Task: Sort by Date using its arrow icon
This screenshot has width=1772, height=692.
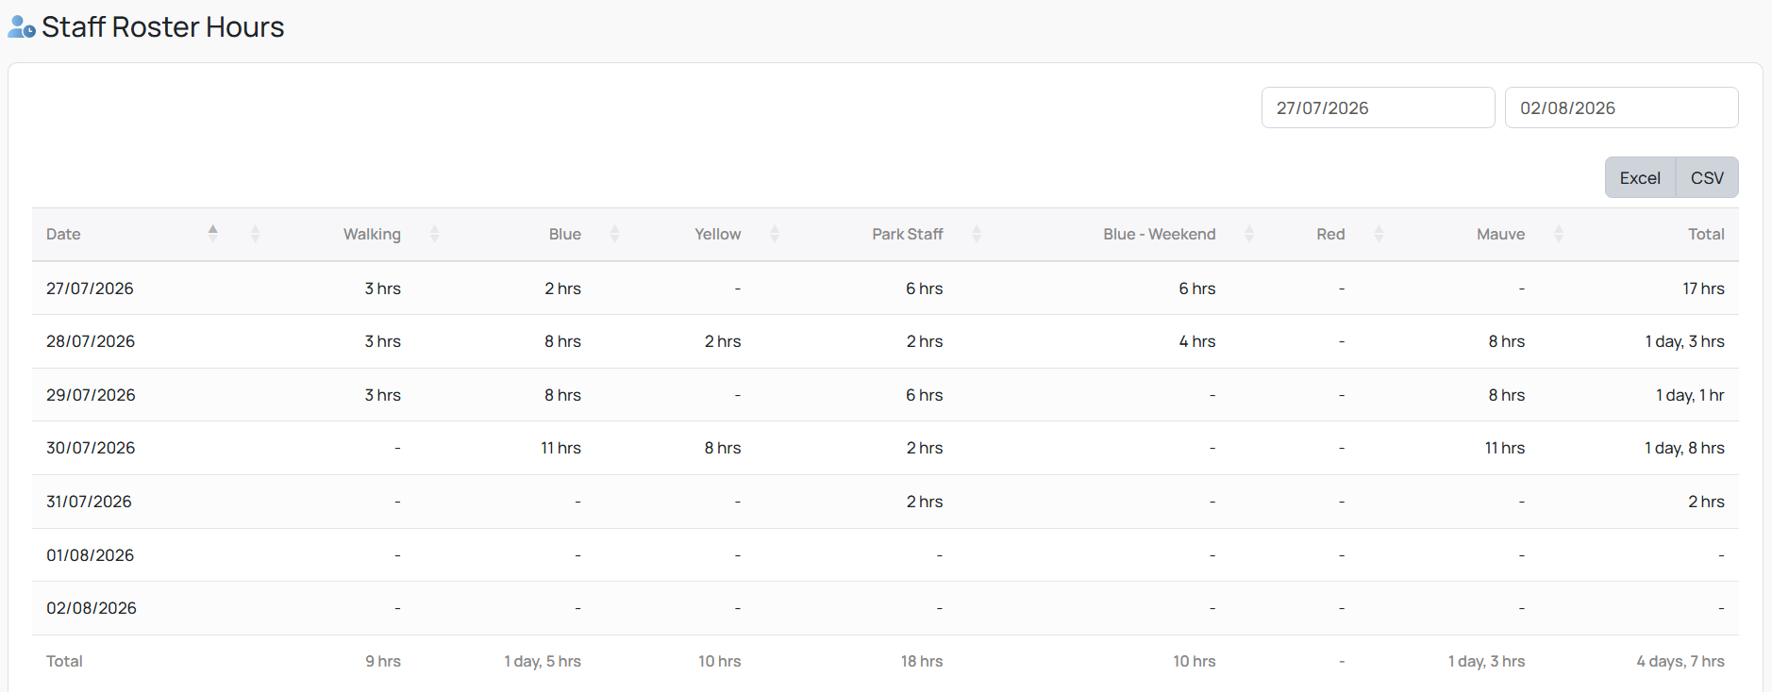Action: point(213,234)
